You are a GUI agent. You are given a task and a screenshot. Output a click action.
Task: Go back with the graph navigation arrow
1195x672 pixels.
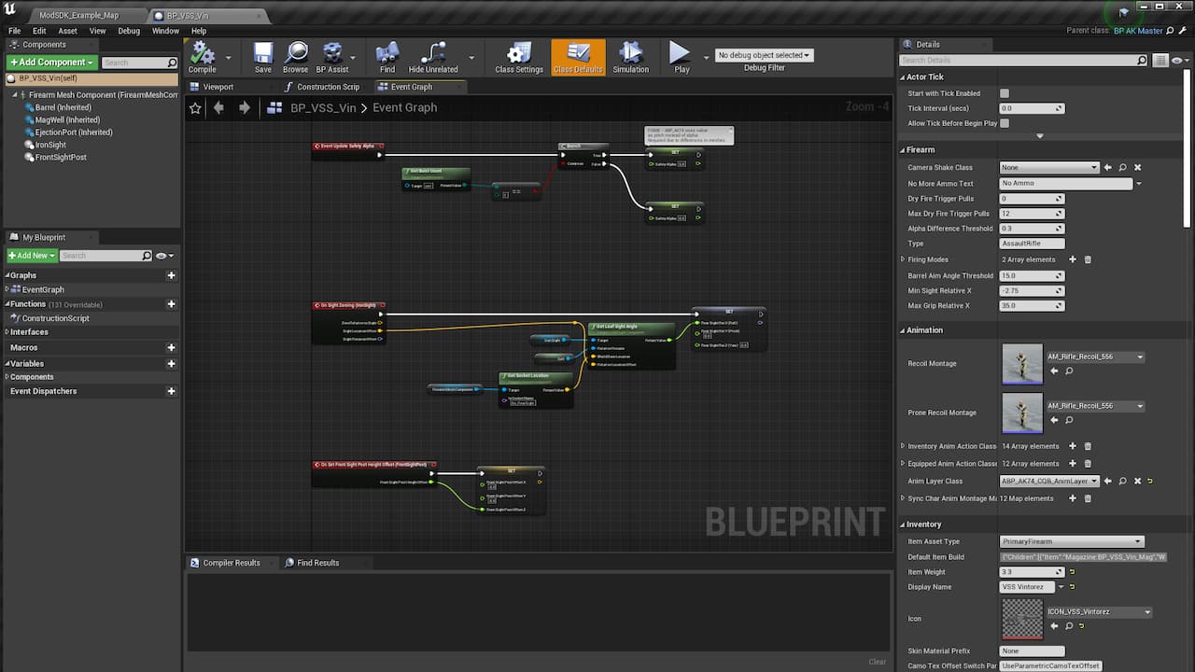219,107
